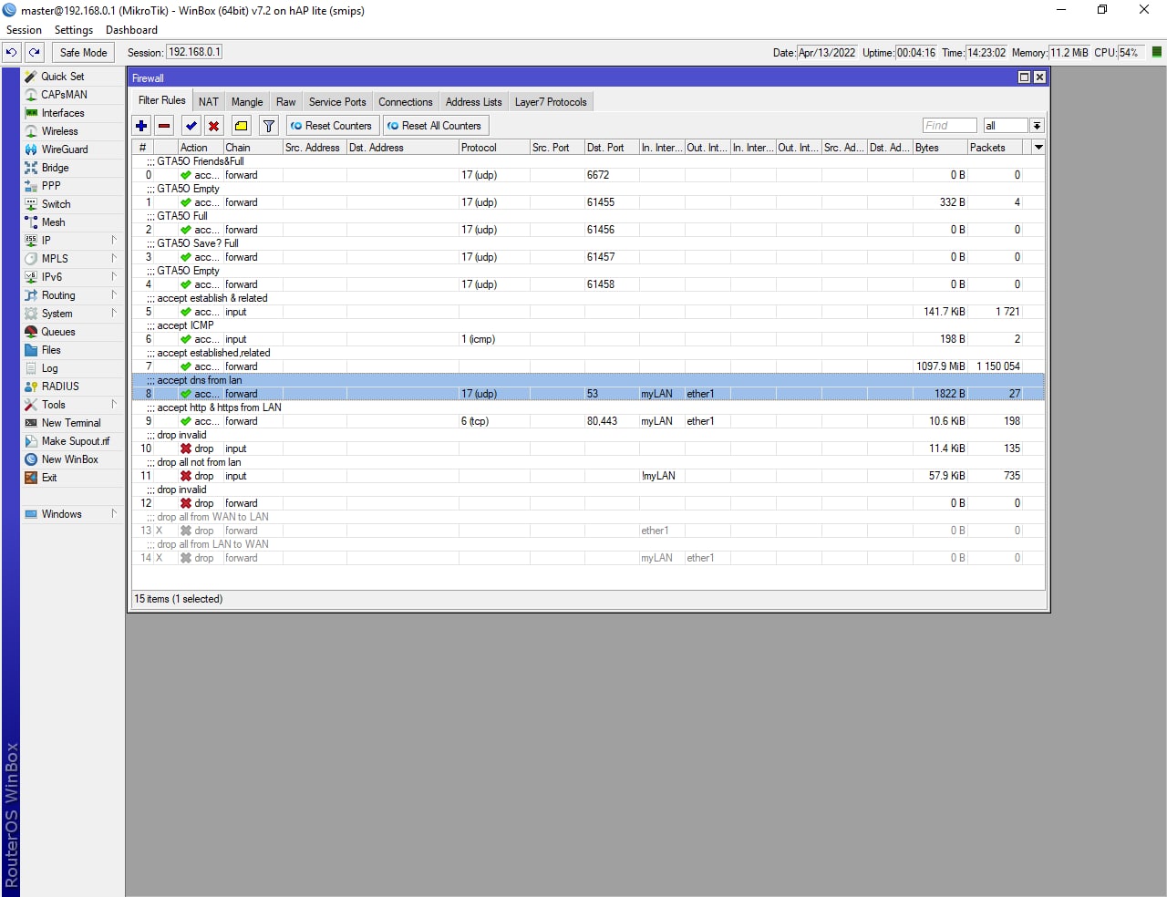Click the Find search field
Screen dimensions: 1167x897
point(949,126)
